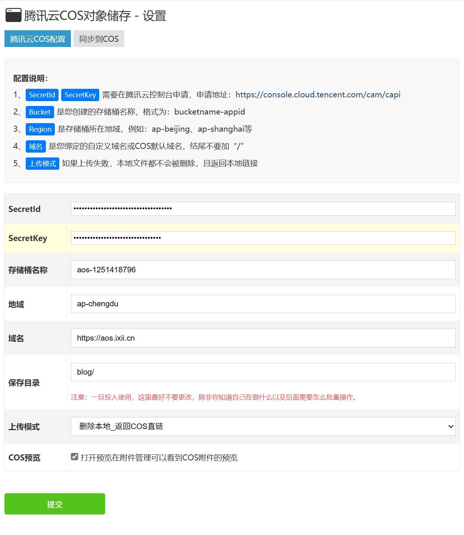Image resolution: width=464 pixels, height=535 pixels.
Task: Click the 域名 blue badge in instructions
Action: [36, 146]
